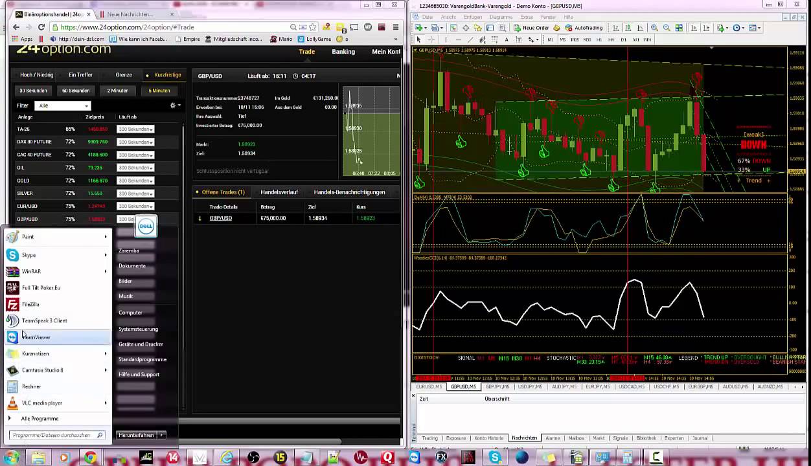
Task: Open the Strategy Tester magnifier icon
Action: [x=503, y=28]
